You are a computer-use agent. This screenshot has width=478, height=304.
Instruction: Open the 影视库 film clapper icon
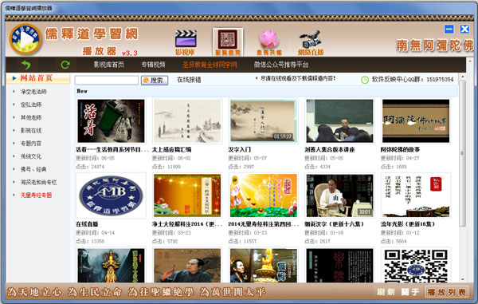click(186, 42)
